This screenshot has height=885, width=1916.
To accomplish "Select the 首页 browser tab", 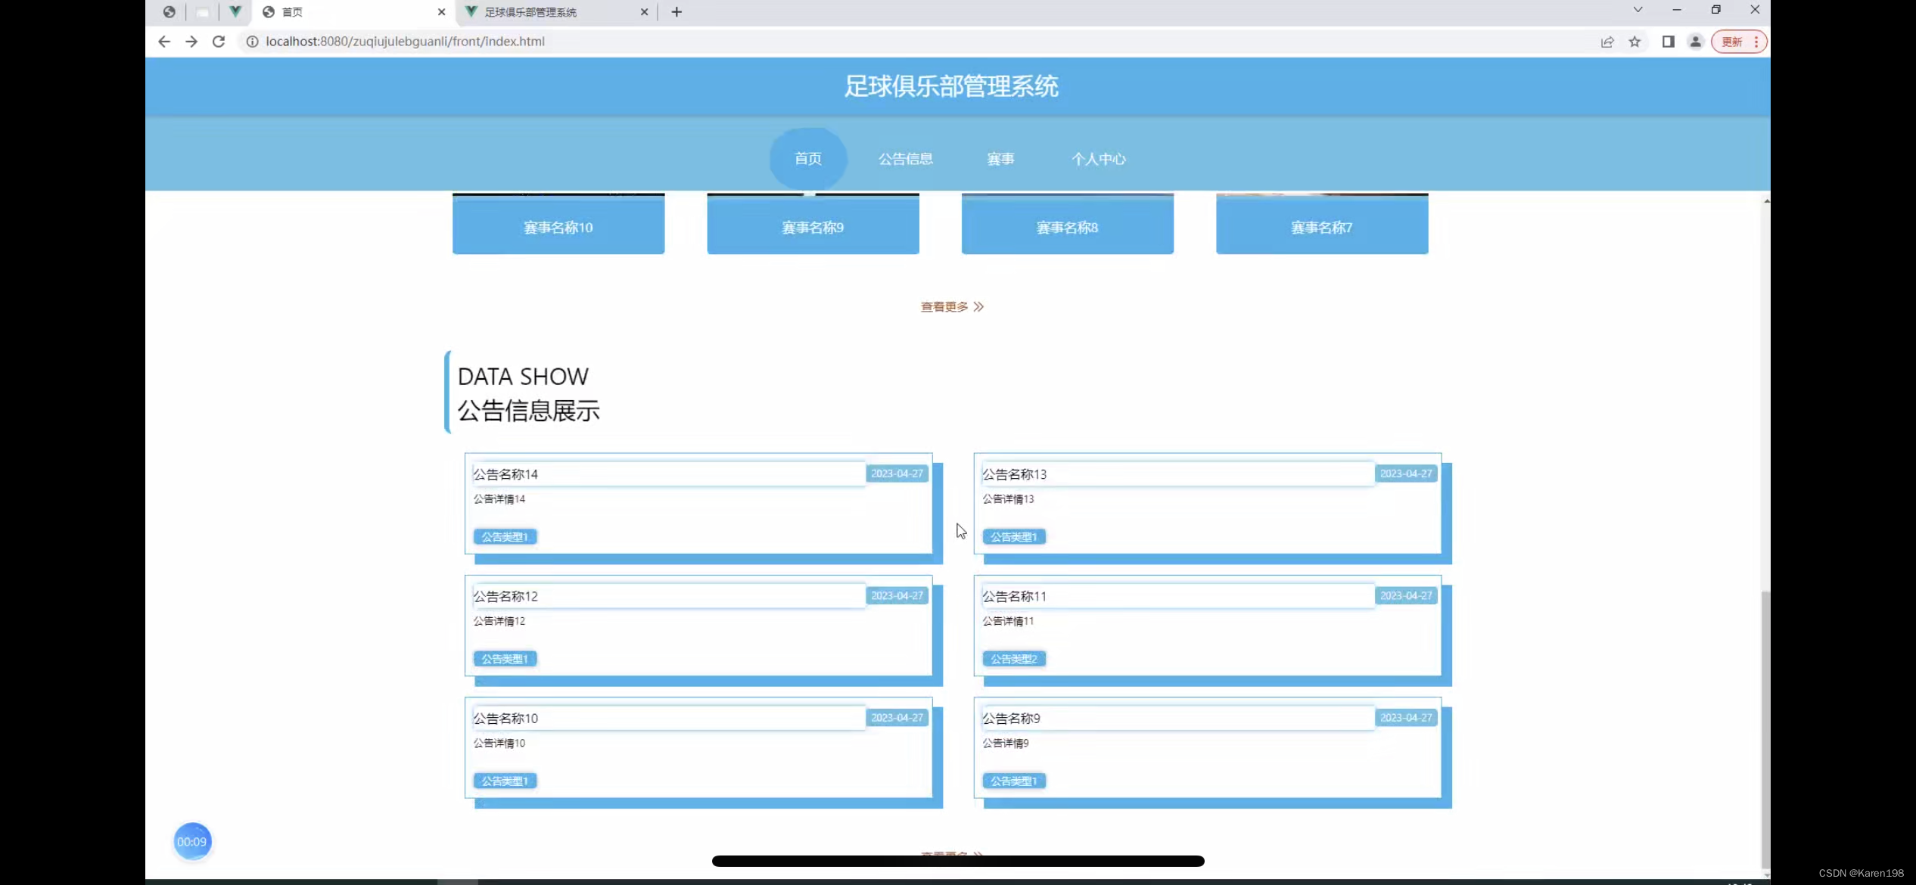I will (353, 12).
